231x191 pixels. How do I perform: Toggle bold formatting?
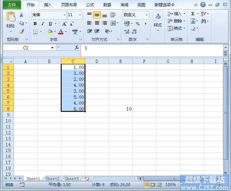point(35,23)
